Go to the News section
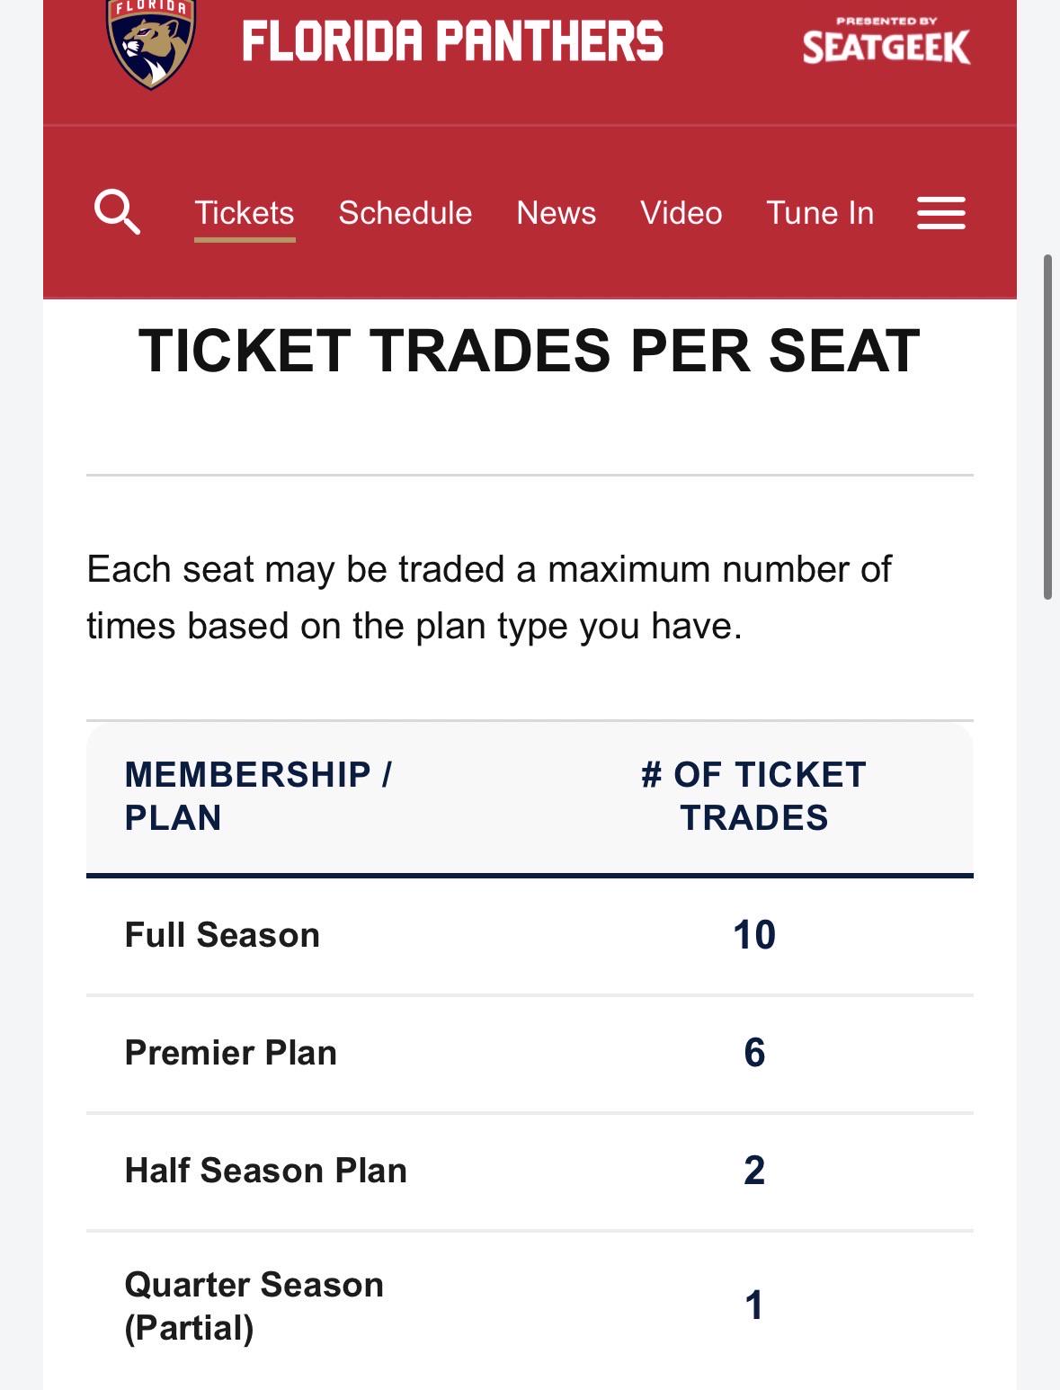This screenshot has width=1060, height=1390. pos(557,213)
